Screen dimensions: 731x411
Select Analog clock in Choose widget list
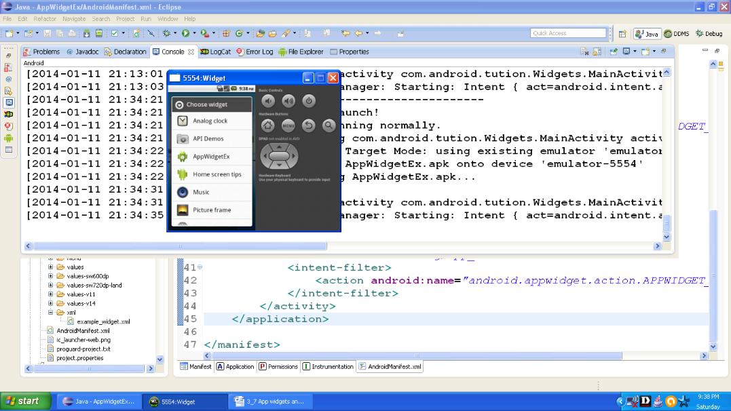tap(212, 121)
